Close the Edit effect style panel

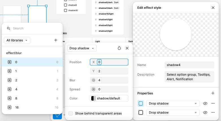[213, 8]
